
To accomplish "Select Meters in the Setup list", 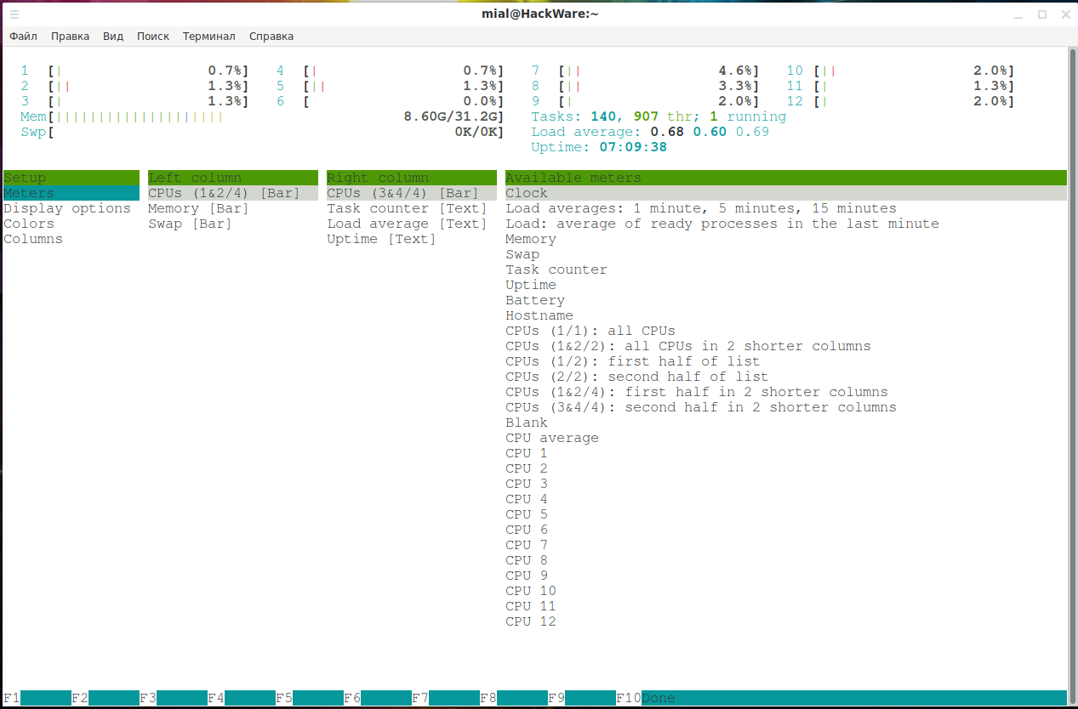I will tap(71, 193).
